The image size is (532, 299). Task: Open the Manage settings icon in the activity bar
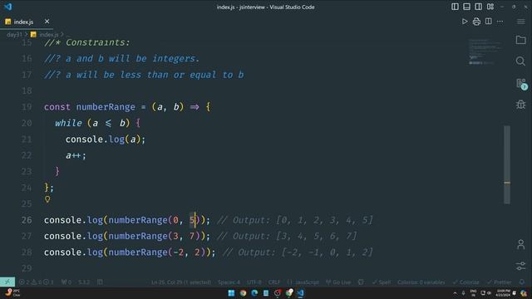point(521,266)
